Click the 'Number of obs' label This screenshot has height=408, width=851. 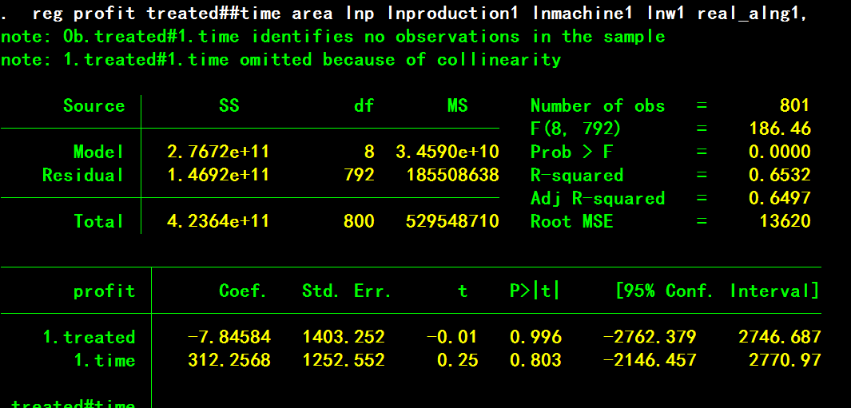click(598, 105)
